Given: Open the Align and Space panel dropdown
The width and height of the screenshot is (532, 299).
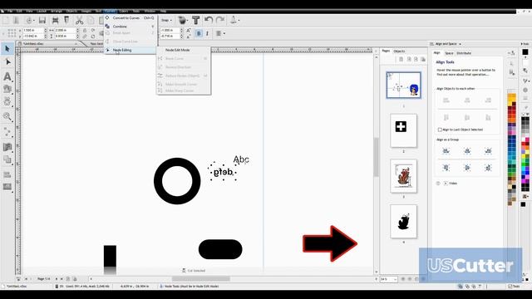Looking at the screenshot, I should coord(460,44).
